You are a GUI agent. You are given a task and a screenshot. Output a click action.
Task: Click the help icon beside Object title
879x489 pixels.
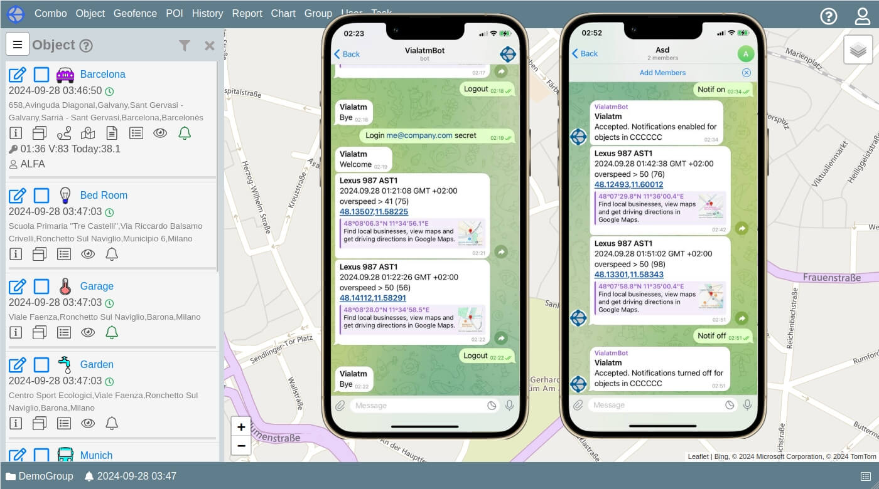[x=87, y=46]
